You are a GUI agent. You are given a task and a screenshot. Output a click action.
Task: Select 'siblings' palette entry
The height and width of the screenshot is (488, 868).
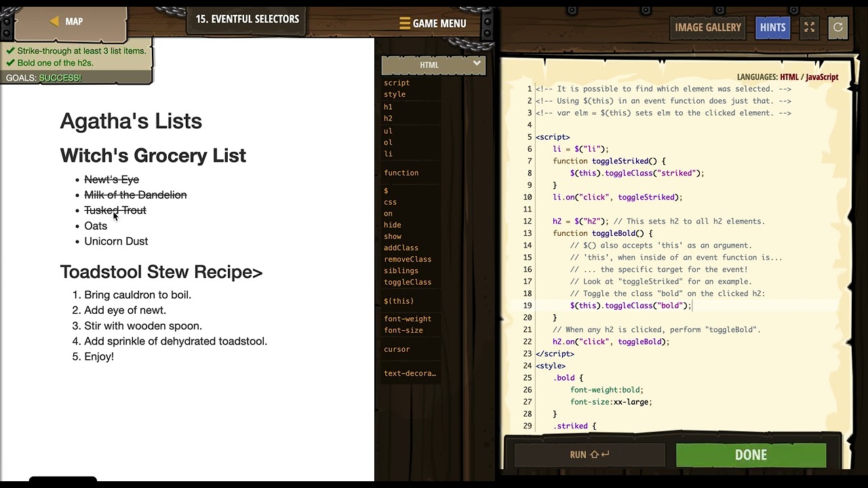click(x=401, y=271)
